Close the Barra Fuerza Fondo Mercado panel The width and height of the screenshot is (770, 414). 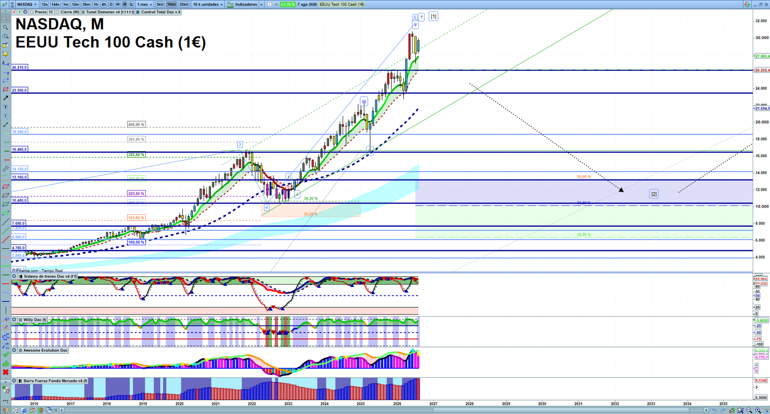pos(14,381)
